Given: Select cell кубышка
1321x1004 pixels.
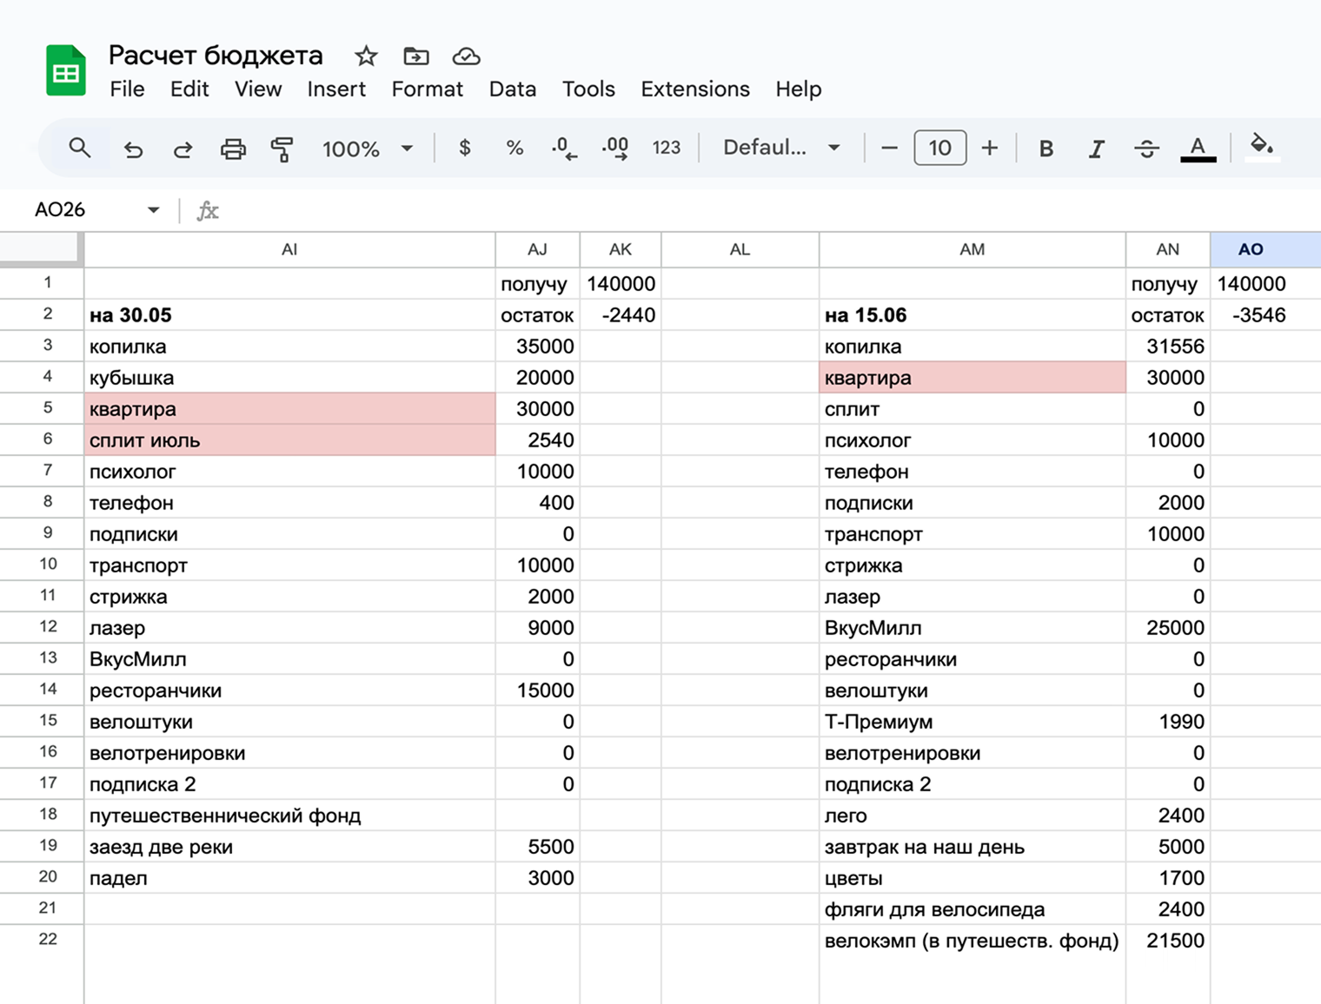Looking at the screenshot, I should pyautogui.click(x=289, y=378).
